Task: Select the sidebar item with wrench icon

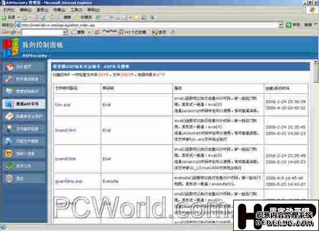Action: click(24, 79)
